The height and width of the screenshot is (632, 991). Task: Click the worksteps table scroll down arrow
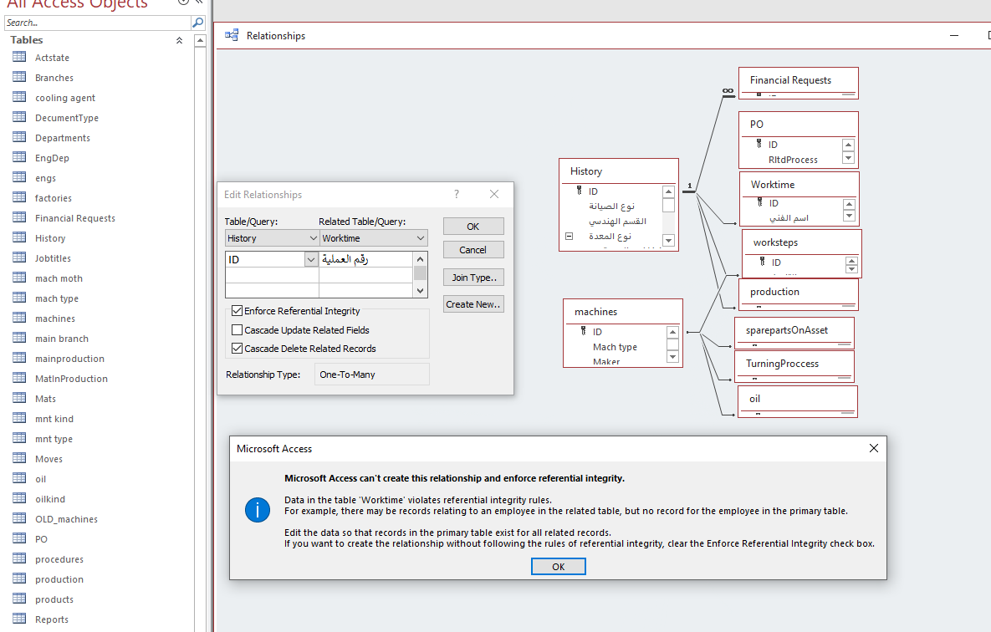[x=851, y=268]
